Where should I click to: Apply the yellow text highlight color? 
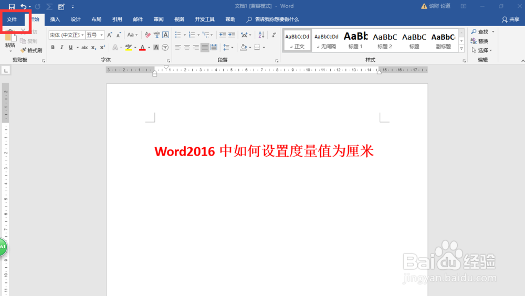(x=128, y=48)
